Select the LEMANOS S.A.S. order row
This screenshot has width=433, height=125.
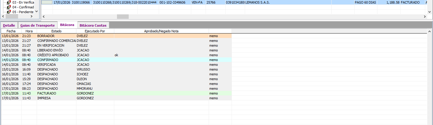pyautogui.click(x=257, y=2)
